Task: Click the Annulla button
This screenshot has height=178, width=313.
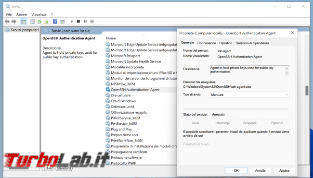Action: point(260,170)
